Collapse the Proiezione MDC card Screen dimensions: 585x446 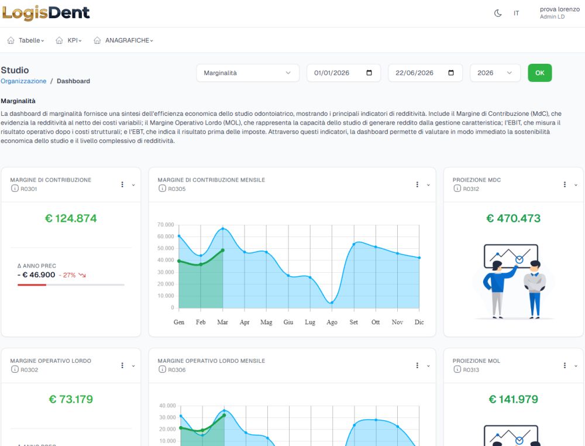click(x=576, y=185)
